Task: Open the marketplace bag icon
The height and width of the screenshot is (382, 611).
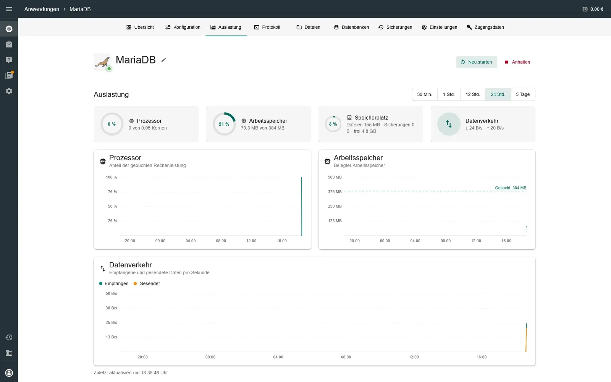Action: pos(9,44)
